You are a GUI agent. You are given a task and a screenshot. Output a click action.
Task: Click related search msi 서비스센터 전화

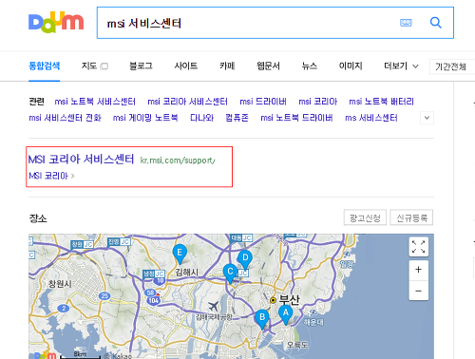click(x=65, y=118)
